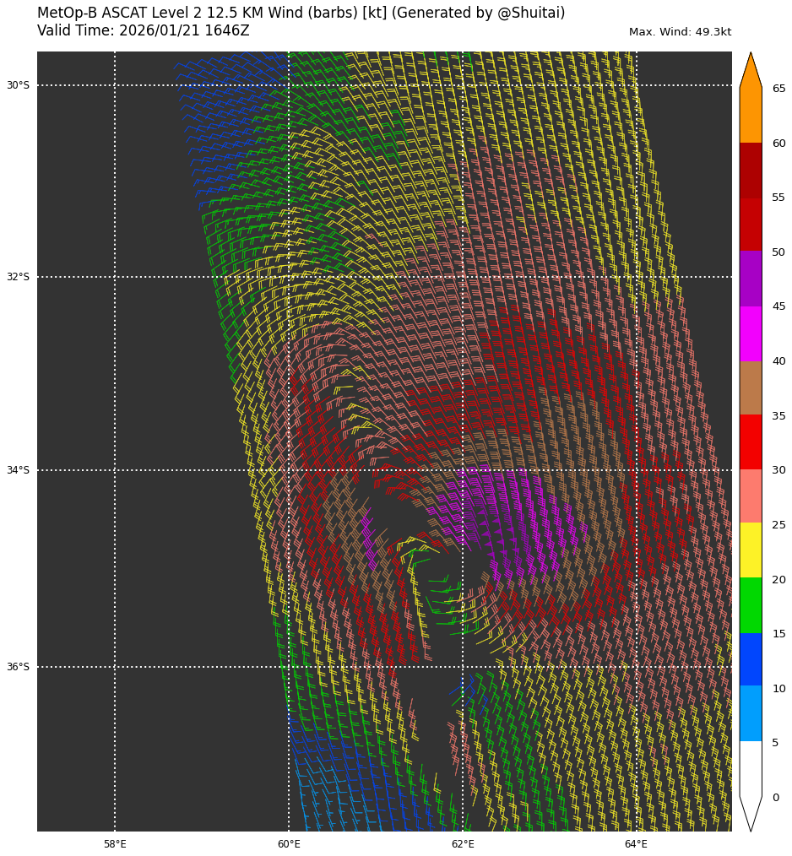Image resolution: width=792 pixels, height=856 pixels.
Task: Click the 58°E longitude axis label
Action: (115, 844)
